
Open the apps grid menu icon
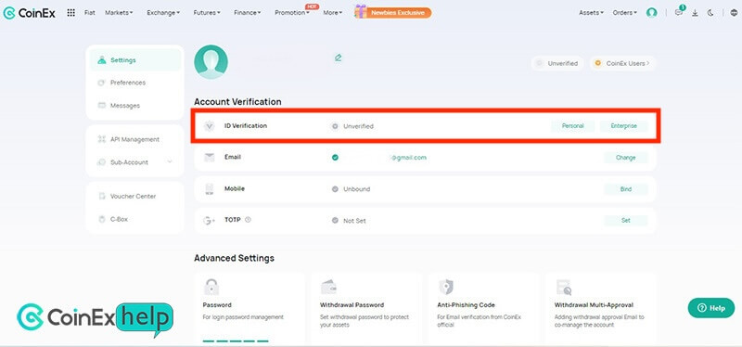point(71,13)
